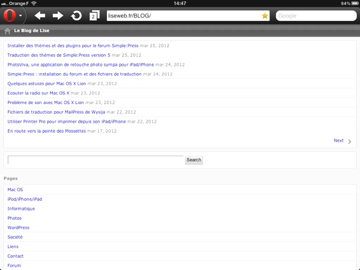
Task: Open the Opera menu button
Action: (12, 16)
